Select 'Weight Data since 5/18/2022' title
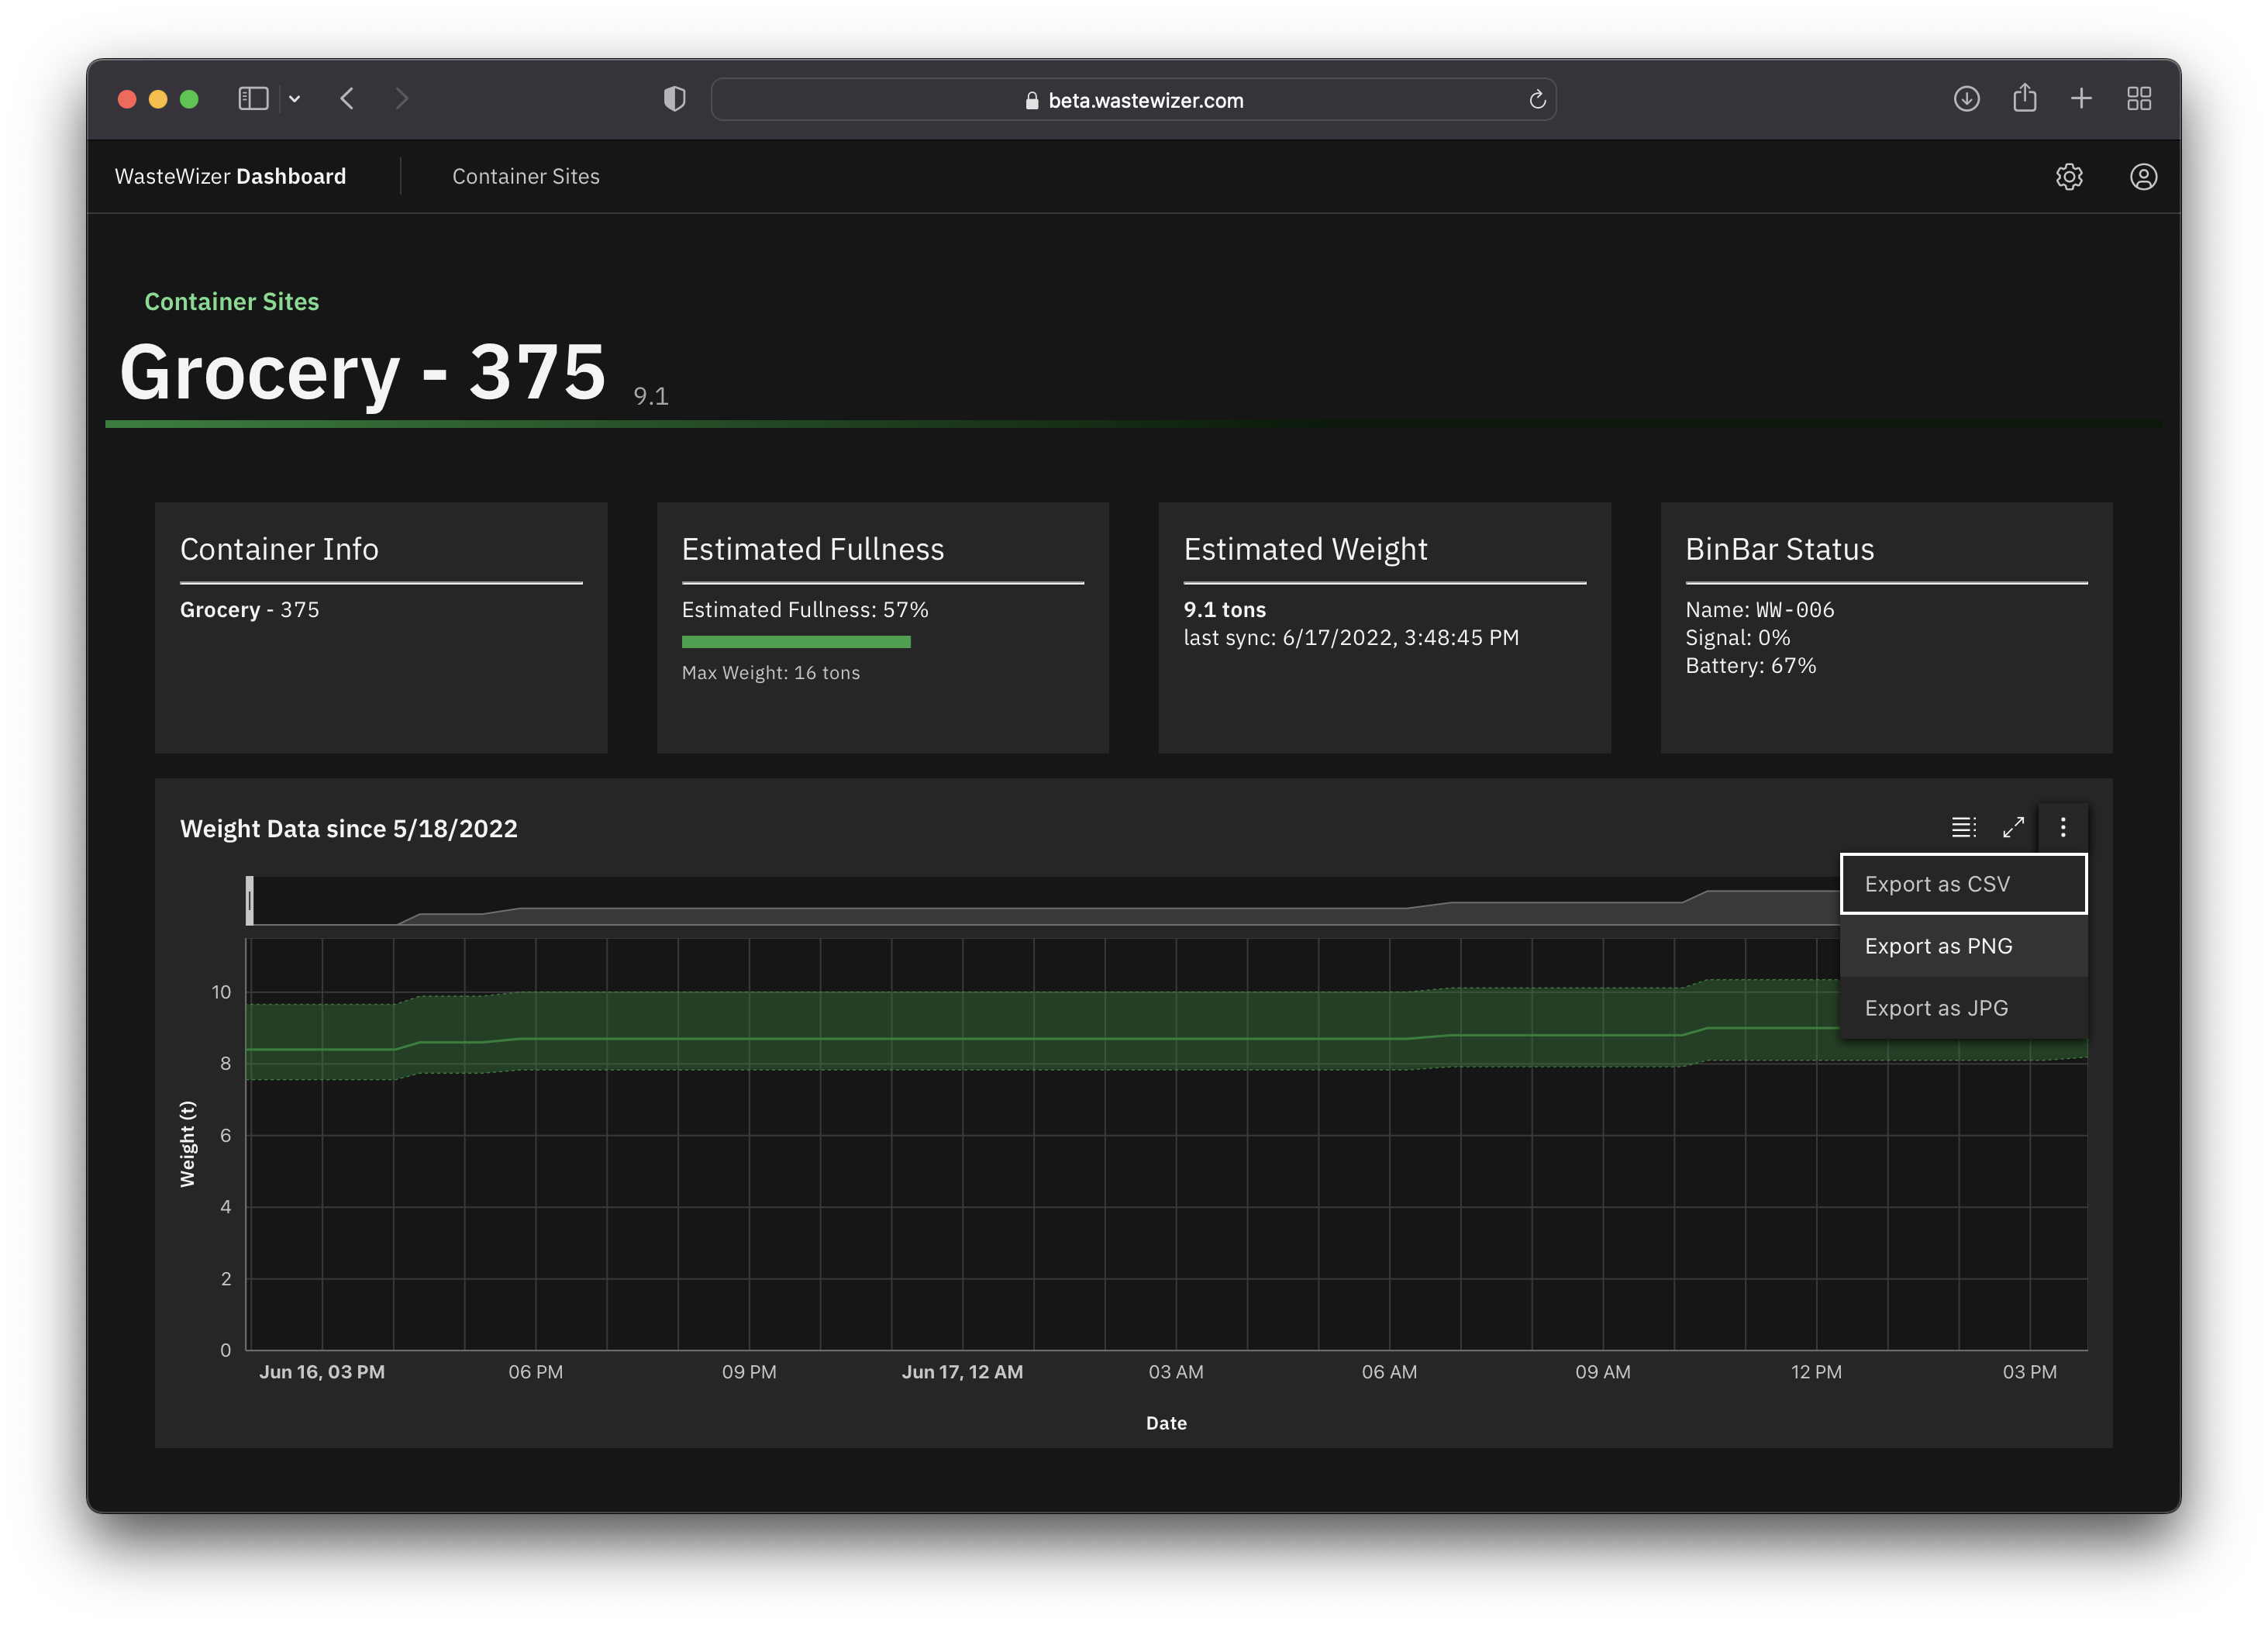The image size is (2268, 1628). click(348, 829)
